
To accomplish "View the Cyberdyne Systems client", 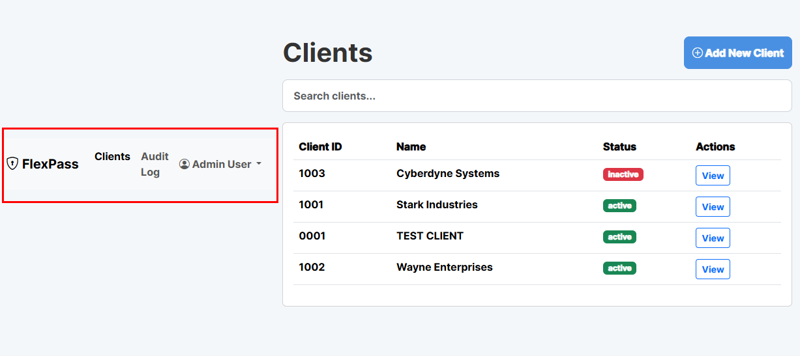I will pos(712,176).
